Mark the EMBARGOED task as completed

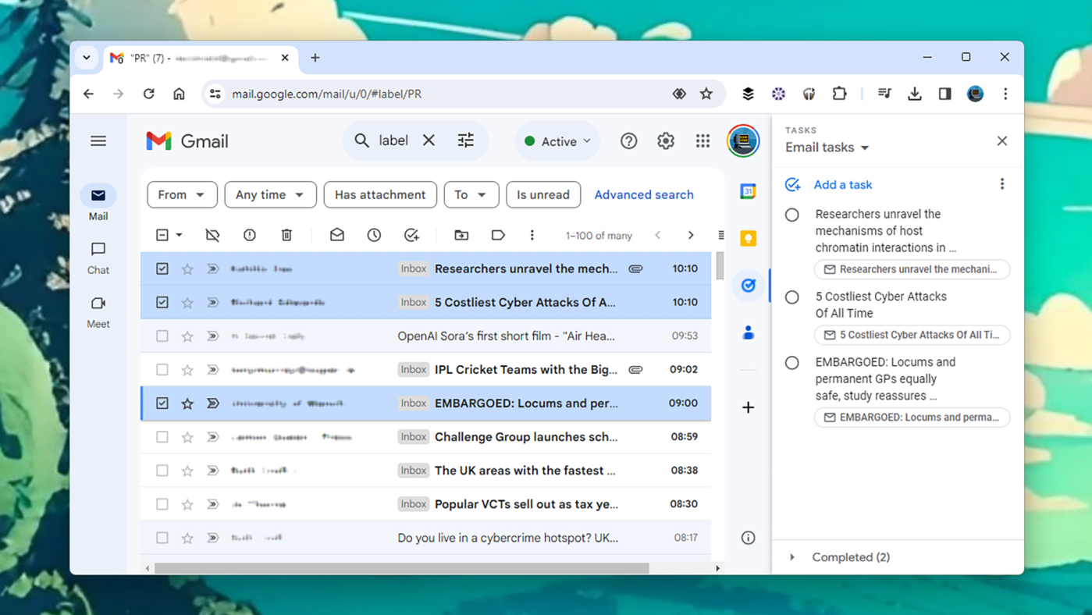[x=791, y=362]
